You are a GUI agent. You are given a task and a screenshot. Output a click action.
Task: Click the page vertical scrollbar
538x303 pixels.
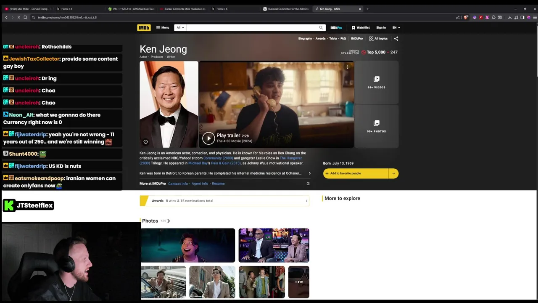tap(537, 50)
